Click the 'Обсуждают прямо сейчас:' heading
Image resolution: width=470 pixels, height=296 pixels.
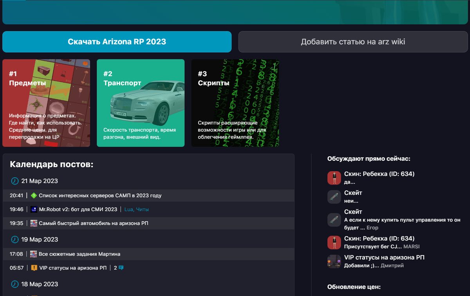point(369,159)
